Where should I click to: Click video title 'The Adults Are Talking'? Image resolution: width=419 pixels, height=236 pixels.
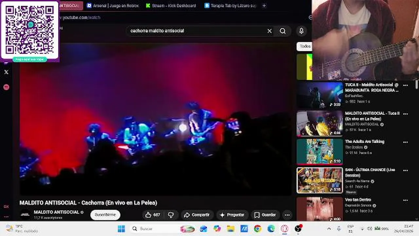coord(365,142)
